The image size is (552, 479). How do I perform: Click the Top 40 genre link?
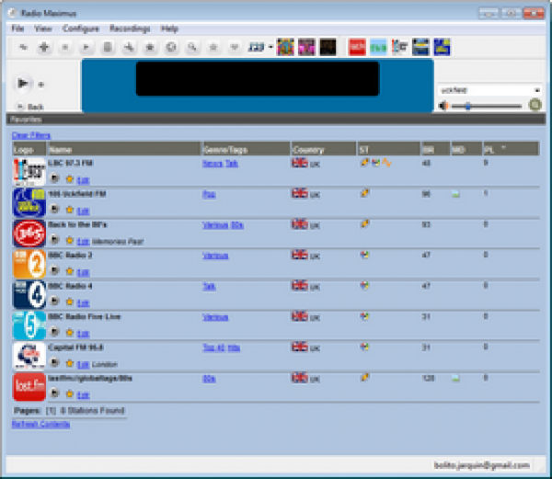[213, 348]
